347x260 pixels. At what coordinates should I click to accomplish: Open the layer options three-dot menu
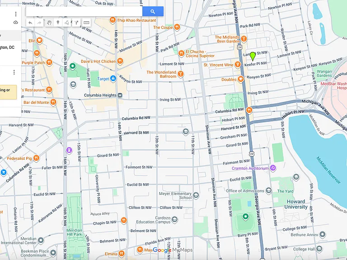pyautogui.click(x=14, y=72)
